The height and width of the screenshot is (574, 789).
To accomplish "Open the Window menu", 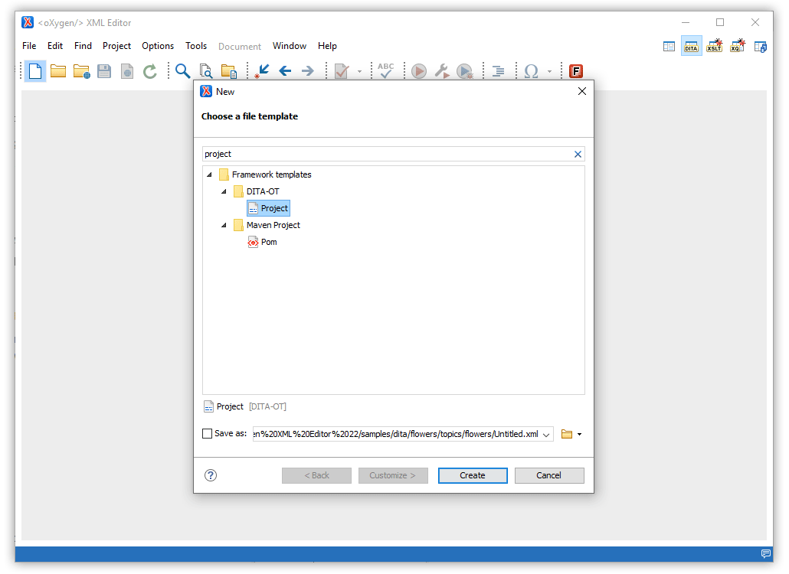I will [x=290, y=46].
